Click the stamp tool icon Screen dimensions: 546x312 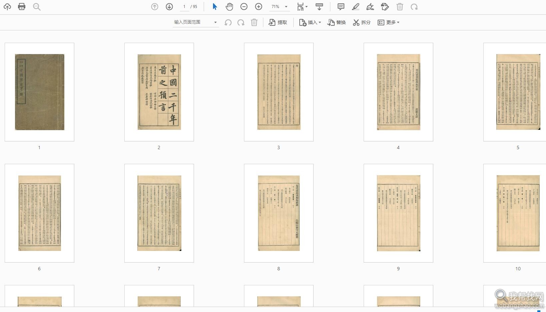385,7
